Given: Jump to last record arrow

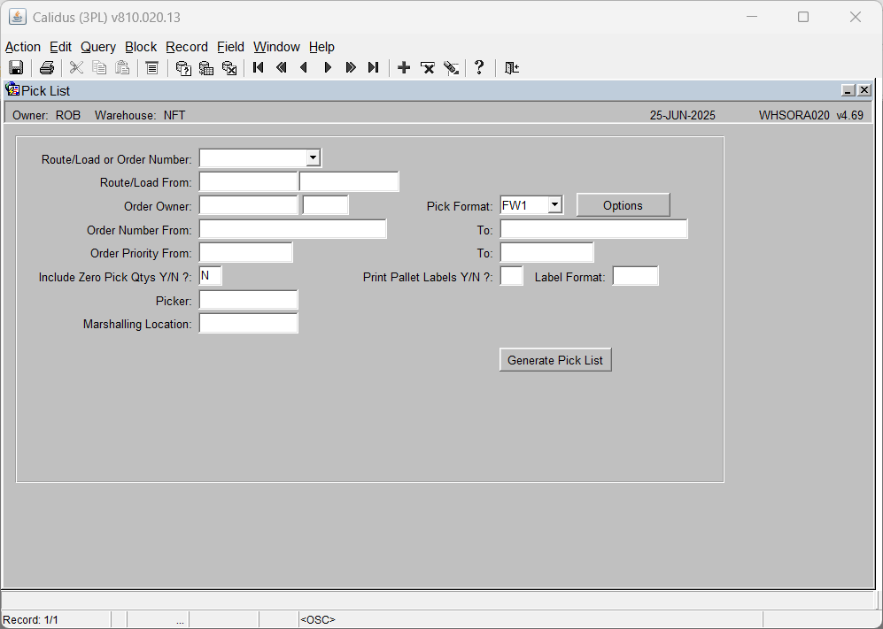Looking at the screenshot, I should click(x=373, y=68).
